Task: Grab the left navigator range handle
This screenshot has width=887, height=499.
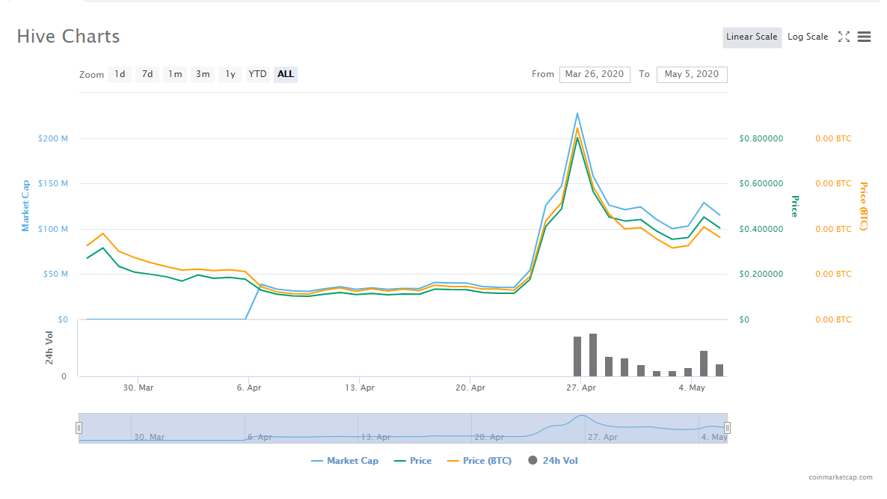Action: click(79, 428)
